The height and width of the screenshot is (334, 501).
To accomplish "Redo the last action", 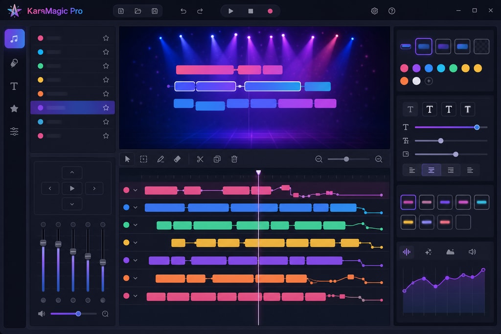I will pos(200,11).
